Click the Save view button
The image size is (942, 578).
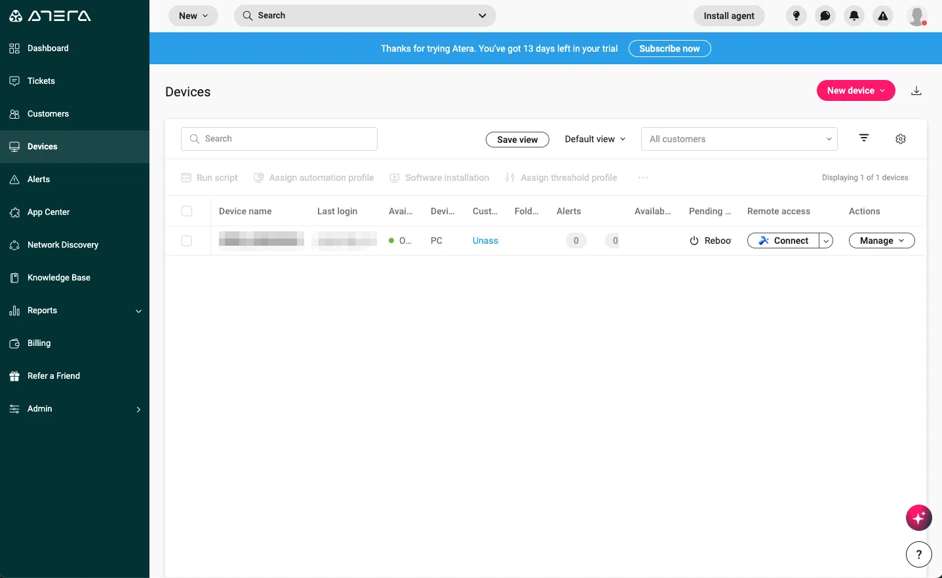pyautogui.click(x=517, y=140)
